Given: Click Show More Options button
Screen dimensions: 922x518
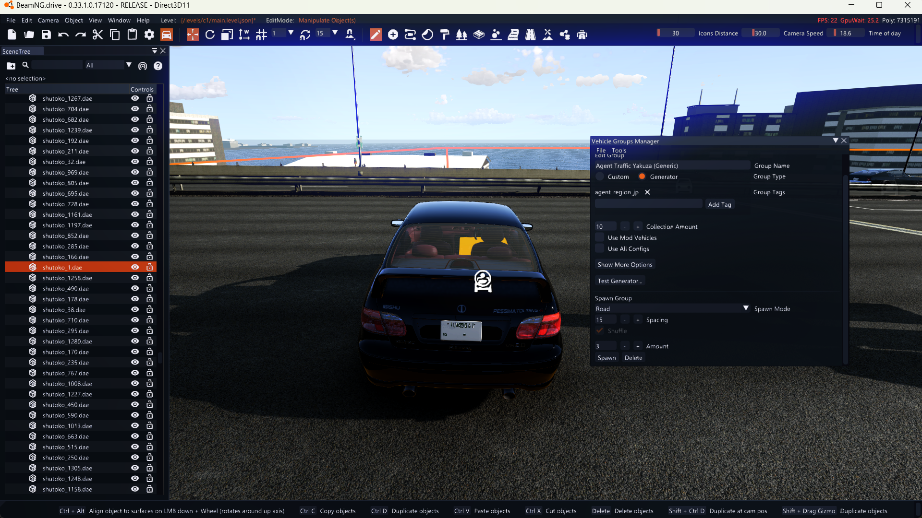Looking at the screenshot, I should (625, 265).
